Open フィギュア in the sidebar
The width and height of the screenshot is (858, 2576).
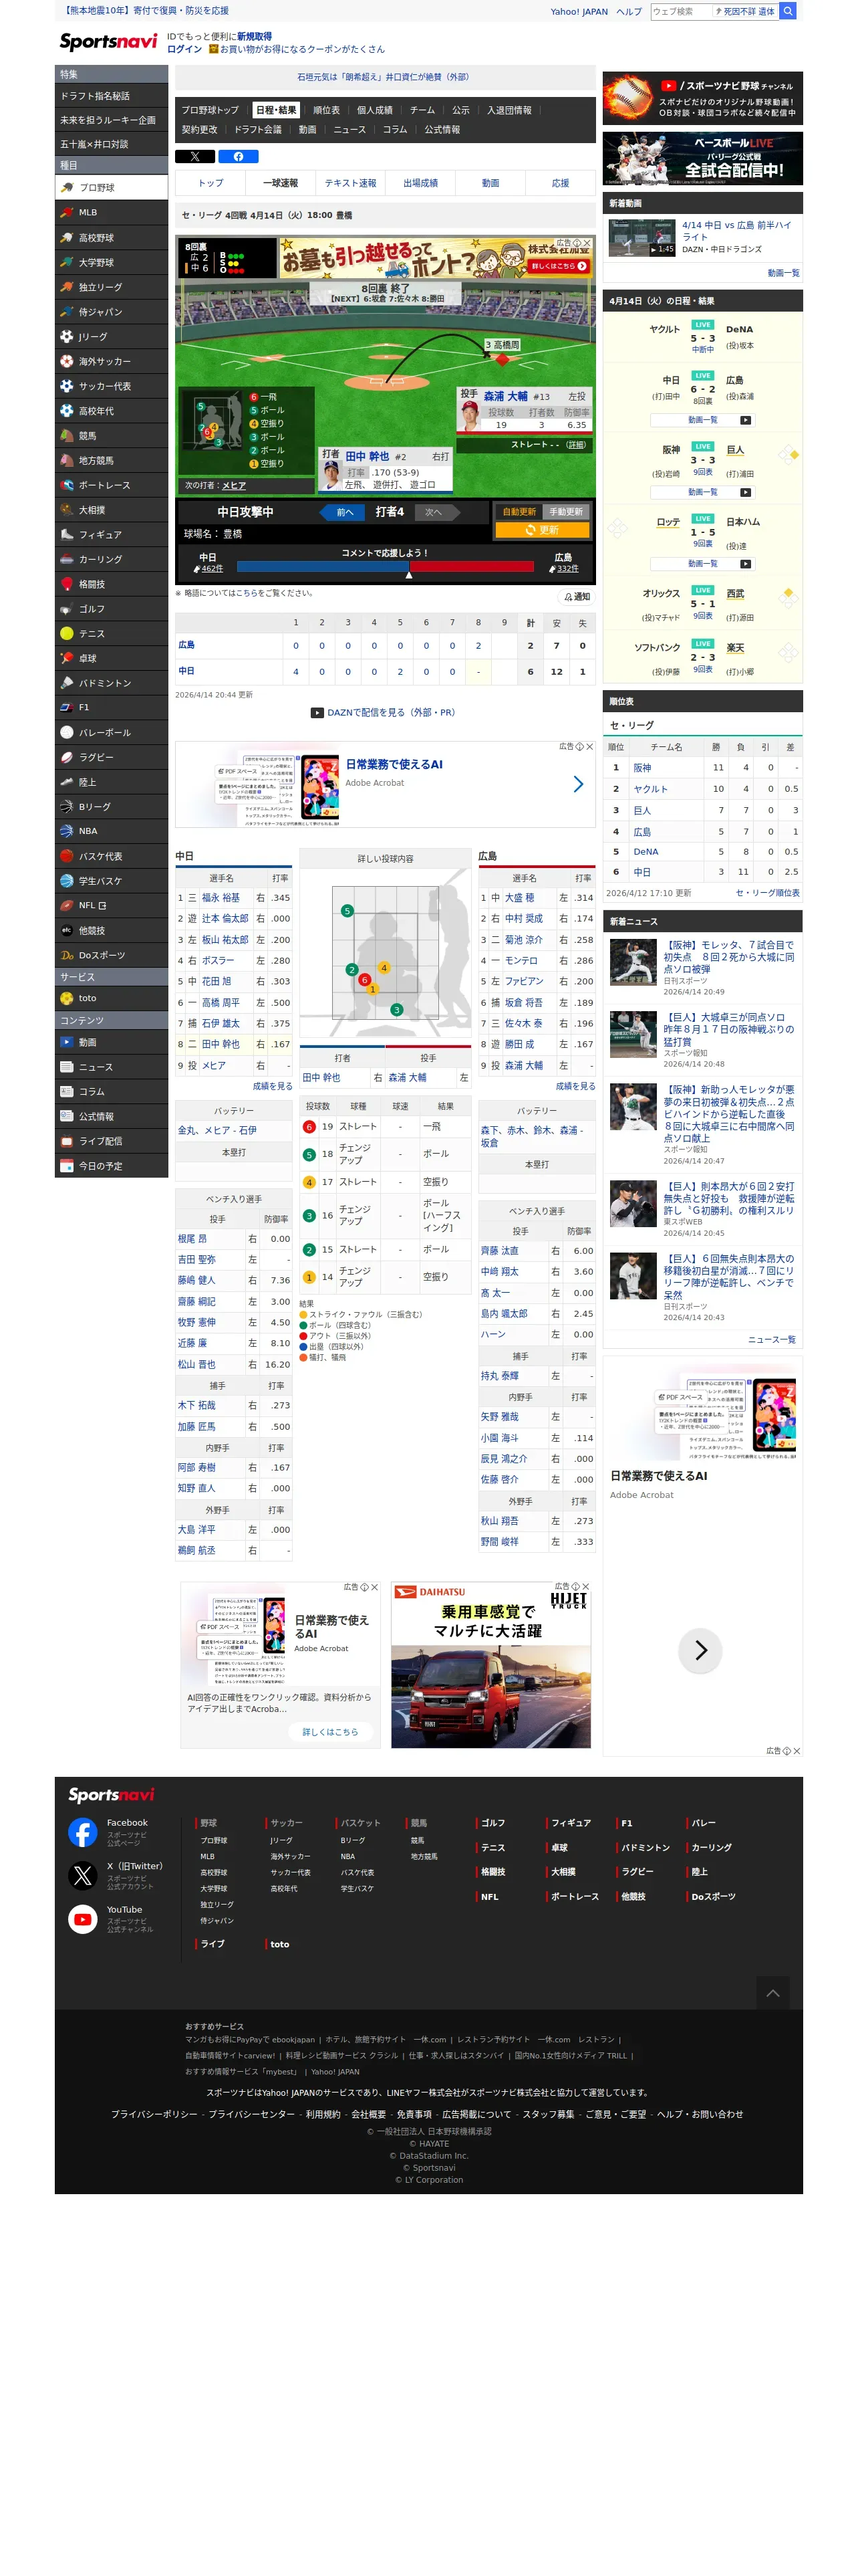tap(111, 534)
